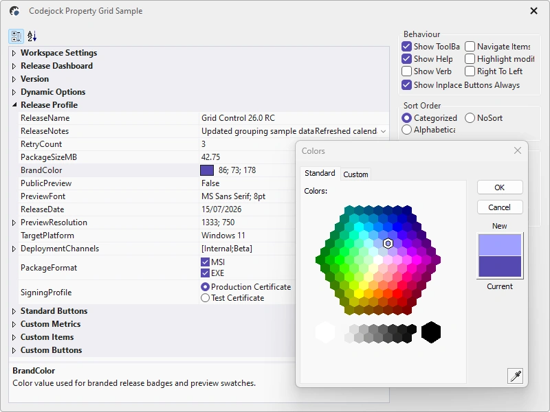
Task: Pick a color with the eyedropper icon
Action: [x=515, y=376]
